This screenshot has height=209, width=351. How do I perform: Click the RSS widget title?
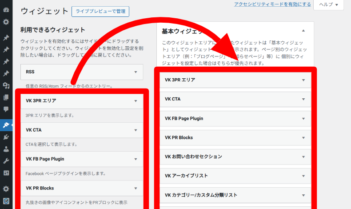(30, 72)
